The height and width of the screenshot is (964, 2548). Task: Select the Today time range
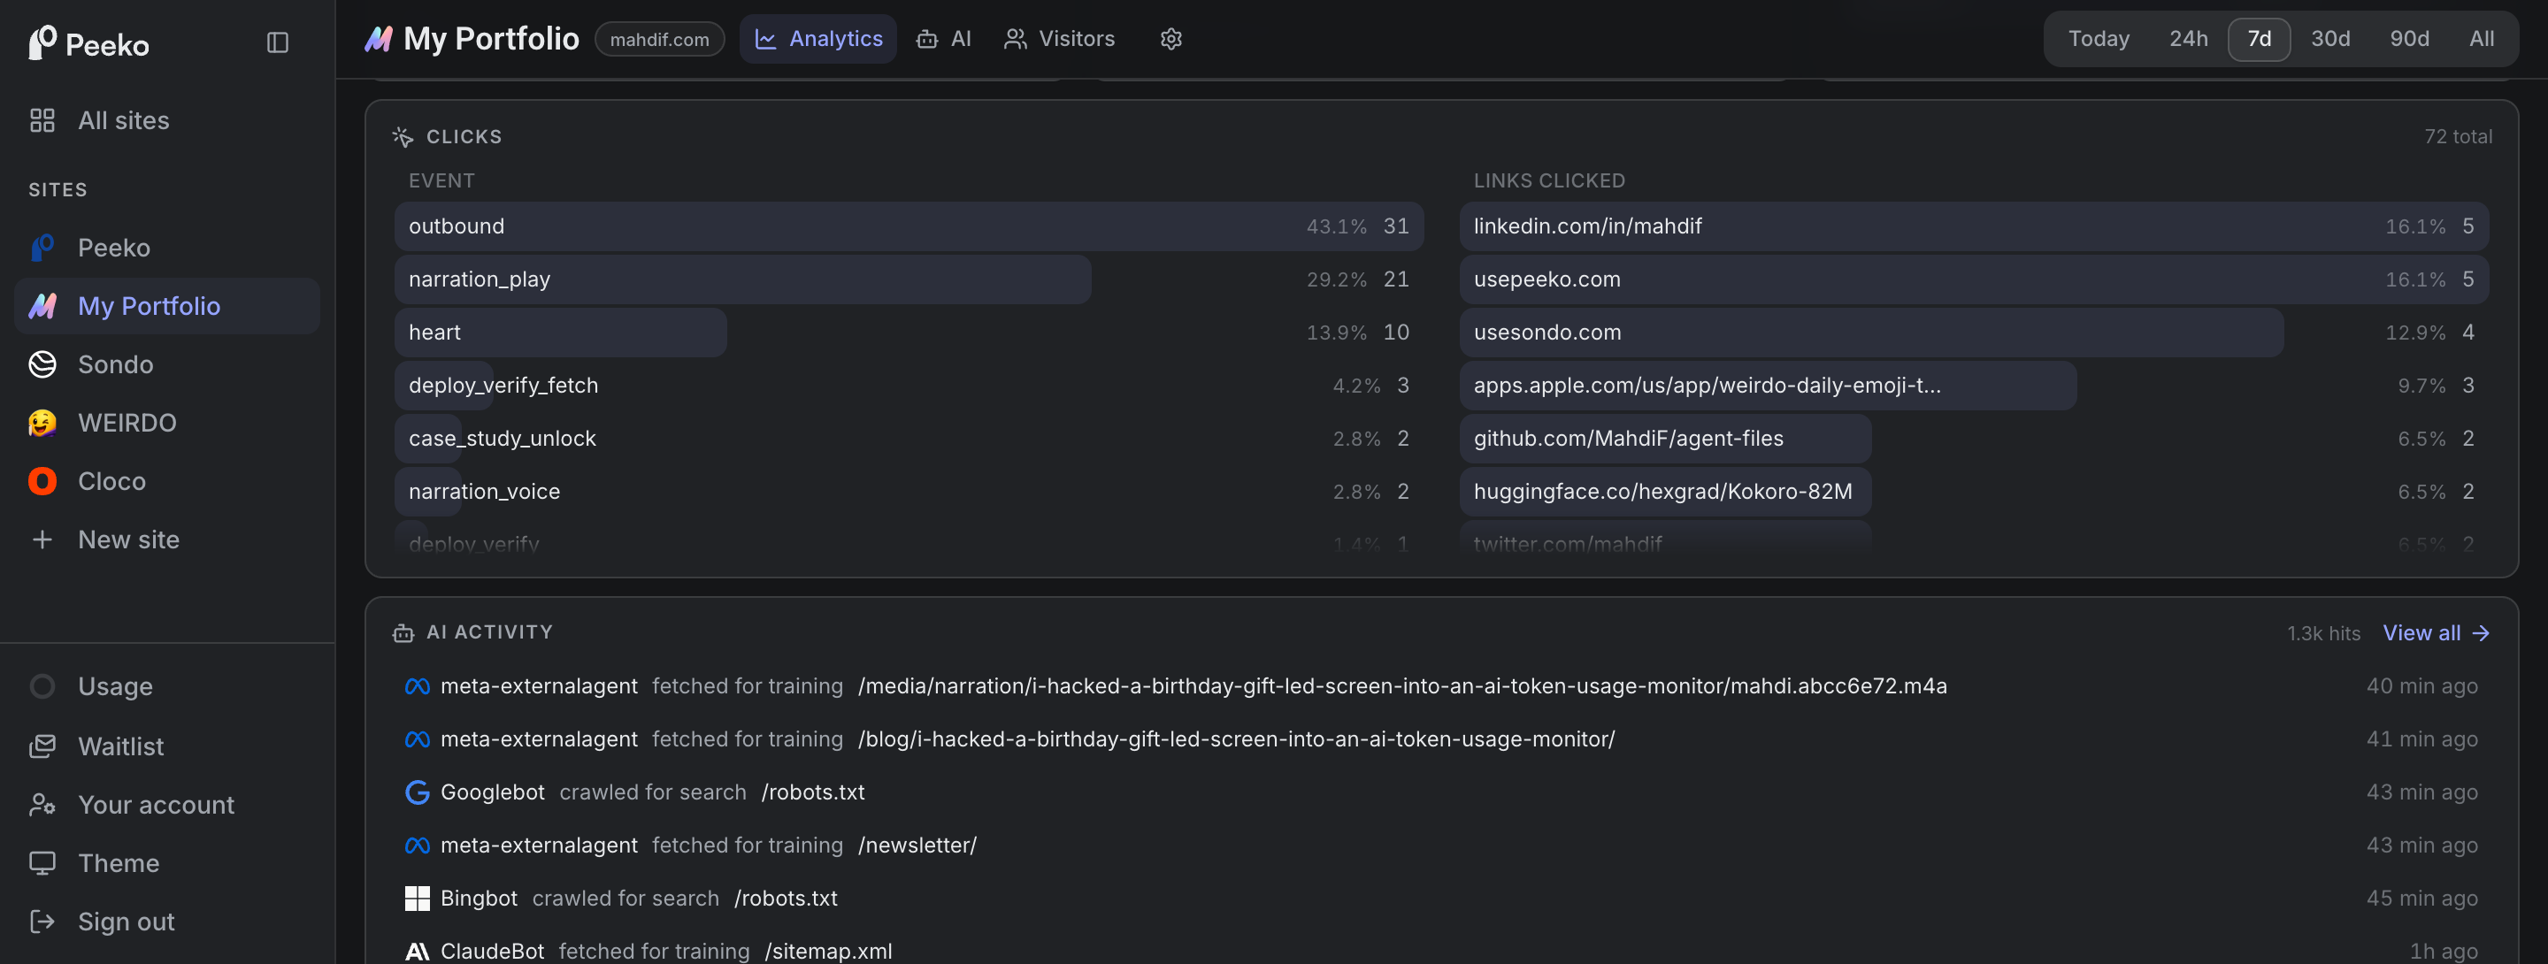(x=2098, y=39)
